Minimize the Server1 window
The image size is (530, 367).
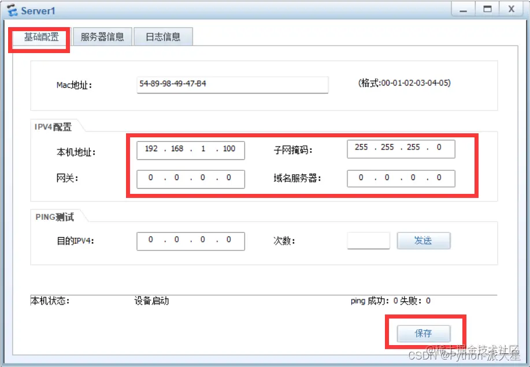[463, 9]
